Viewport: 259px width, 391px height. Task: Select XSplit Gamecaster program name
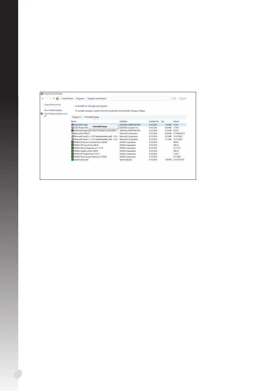tap(81, 160)
